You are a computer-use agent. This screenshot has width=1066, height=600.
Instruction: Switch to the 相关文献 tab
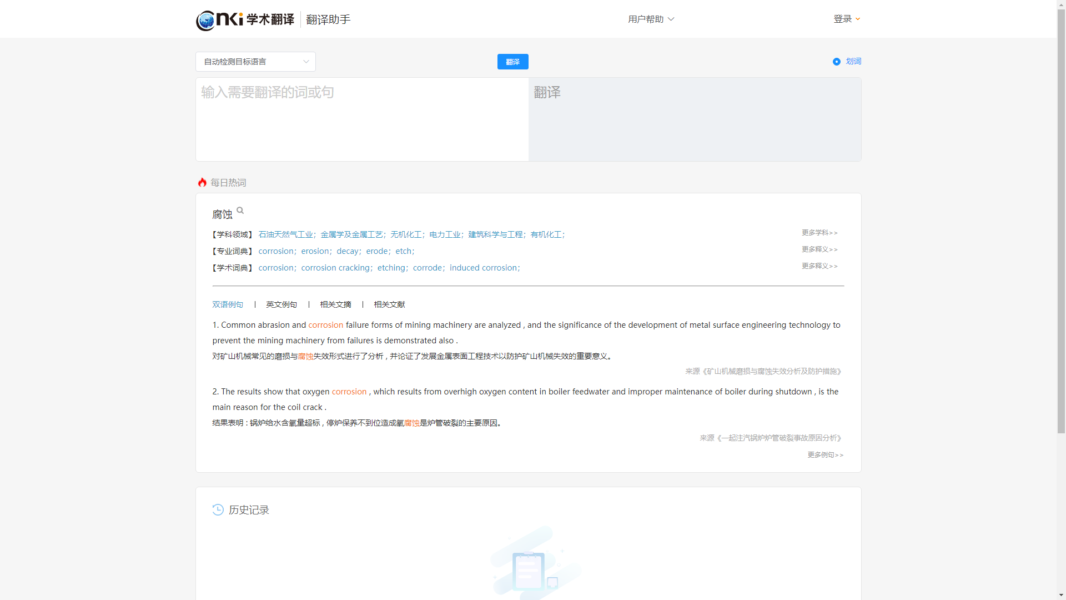389,304
